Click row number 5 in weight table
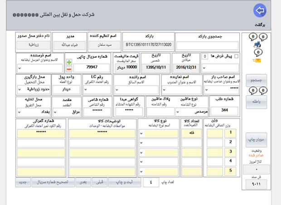Viewport: 281px width, 205px height. (230, 171)
